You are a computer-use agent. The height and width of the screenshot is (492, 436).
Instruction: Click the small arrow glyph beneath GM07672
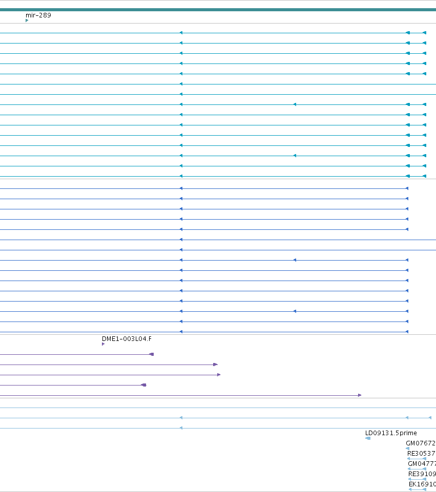(x=407, y=448)
